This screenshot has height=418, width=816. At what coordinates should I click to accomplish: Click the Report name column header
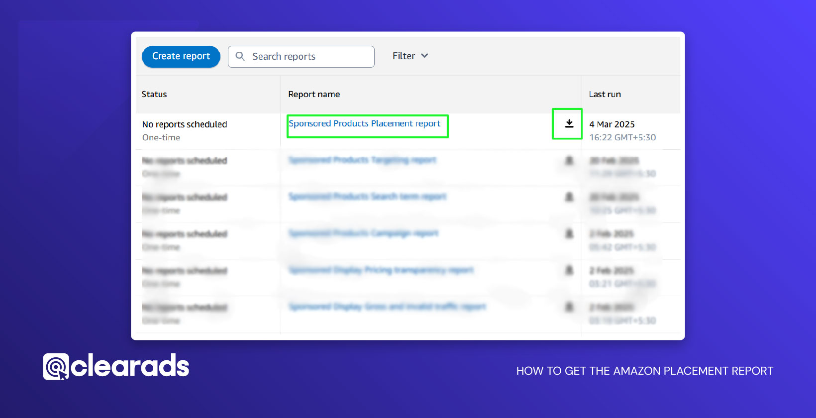click(x=314, y=94)
